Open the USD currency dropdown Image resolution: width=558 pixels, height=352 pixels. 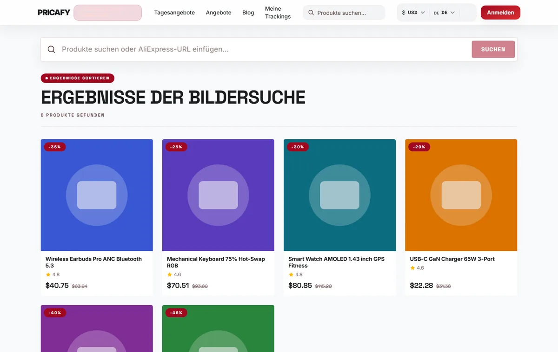click(413, 13)
